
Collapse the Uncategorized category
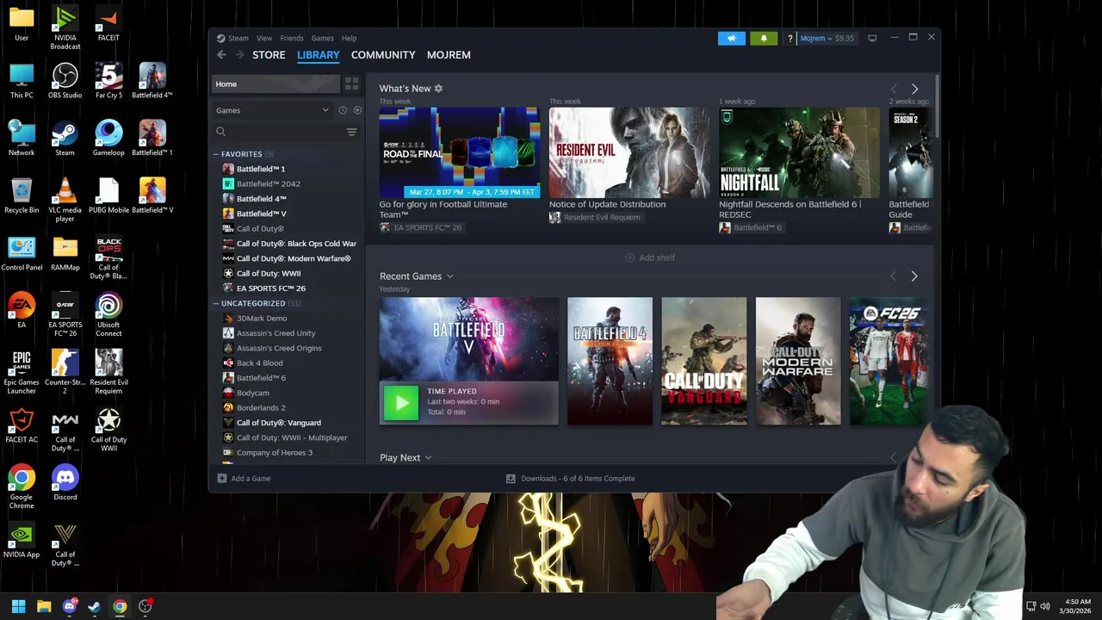pos(215,303)
